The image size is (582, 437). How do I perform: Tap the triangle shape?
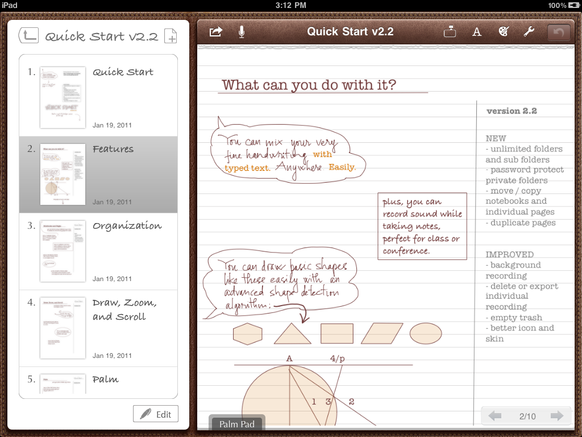[292, 333]
